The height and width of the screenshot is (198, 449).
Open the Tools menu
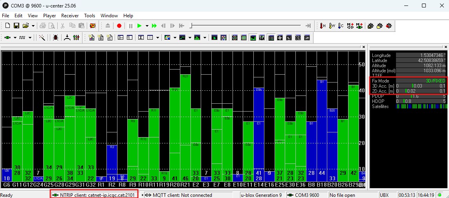point(90,16)
